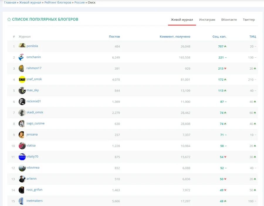This screenshot has width=264, height=206.
Task: Click red down arrow beside 49
Action: pyautogui.click(x=225, y=190)
